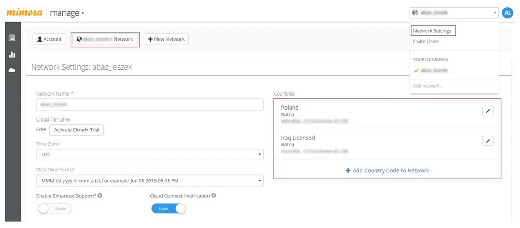Select Network Settings from the menu
520x228 pixels.
point(432,31)
